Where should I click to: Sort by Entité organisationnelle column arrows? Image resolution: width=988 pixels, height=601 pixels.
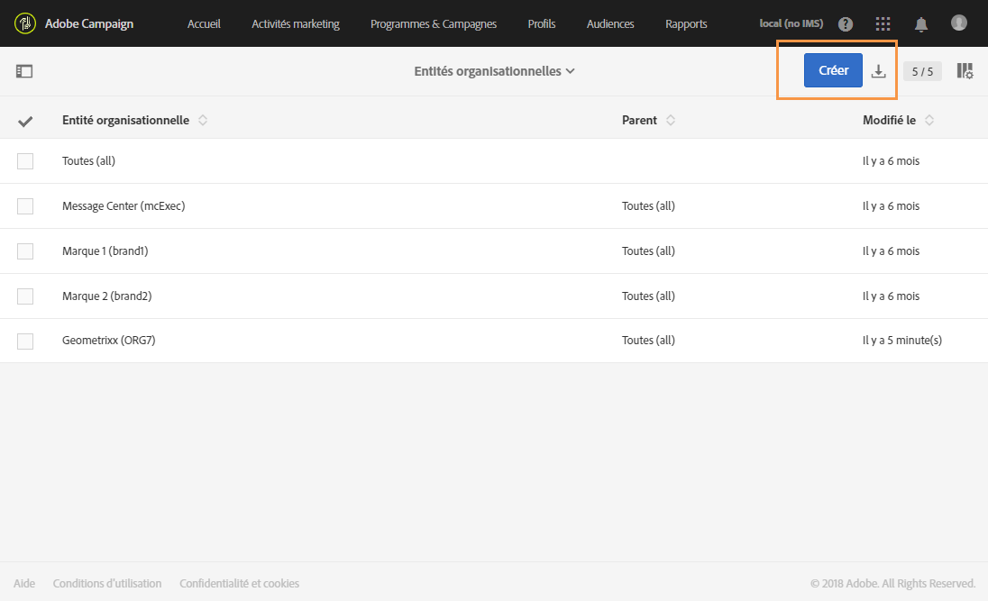tap(203, 120)
